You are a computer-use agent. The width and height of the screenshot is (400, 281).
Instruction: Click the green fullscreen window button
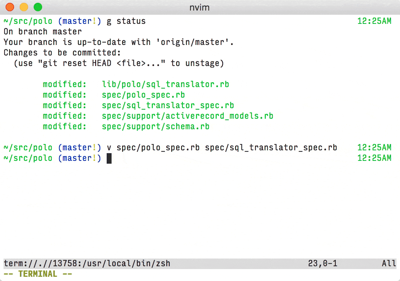[38, 7]
